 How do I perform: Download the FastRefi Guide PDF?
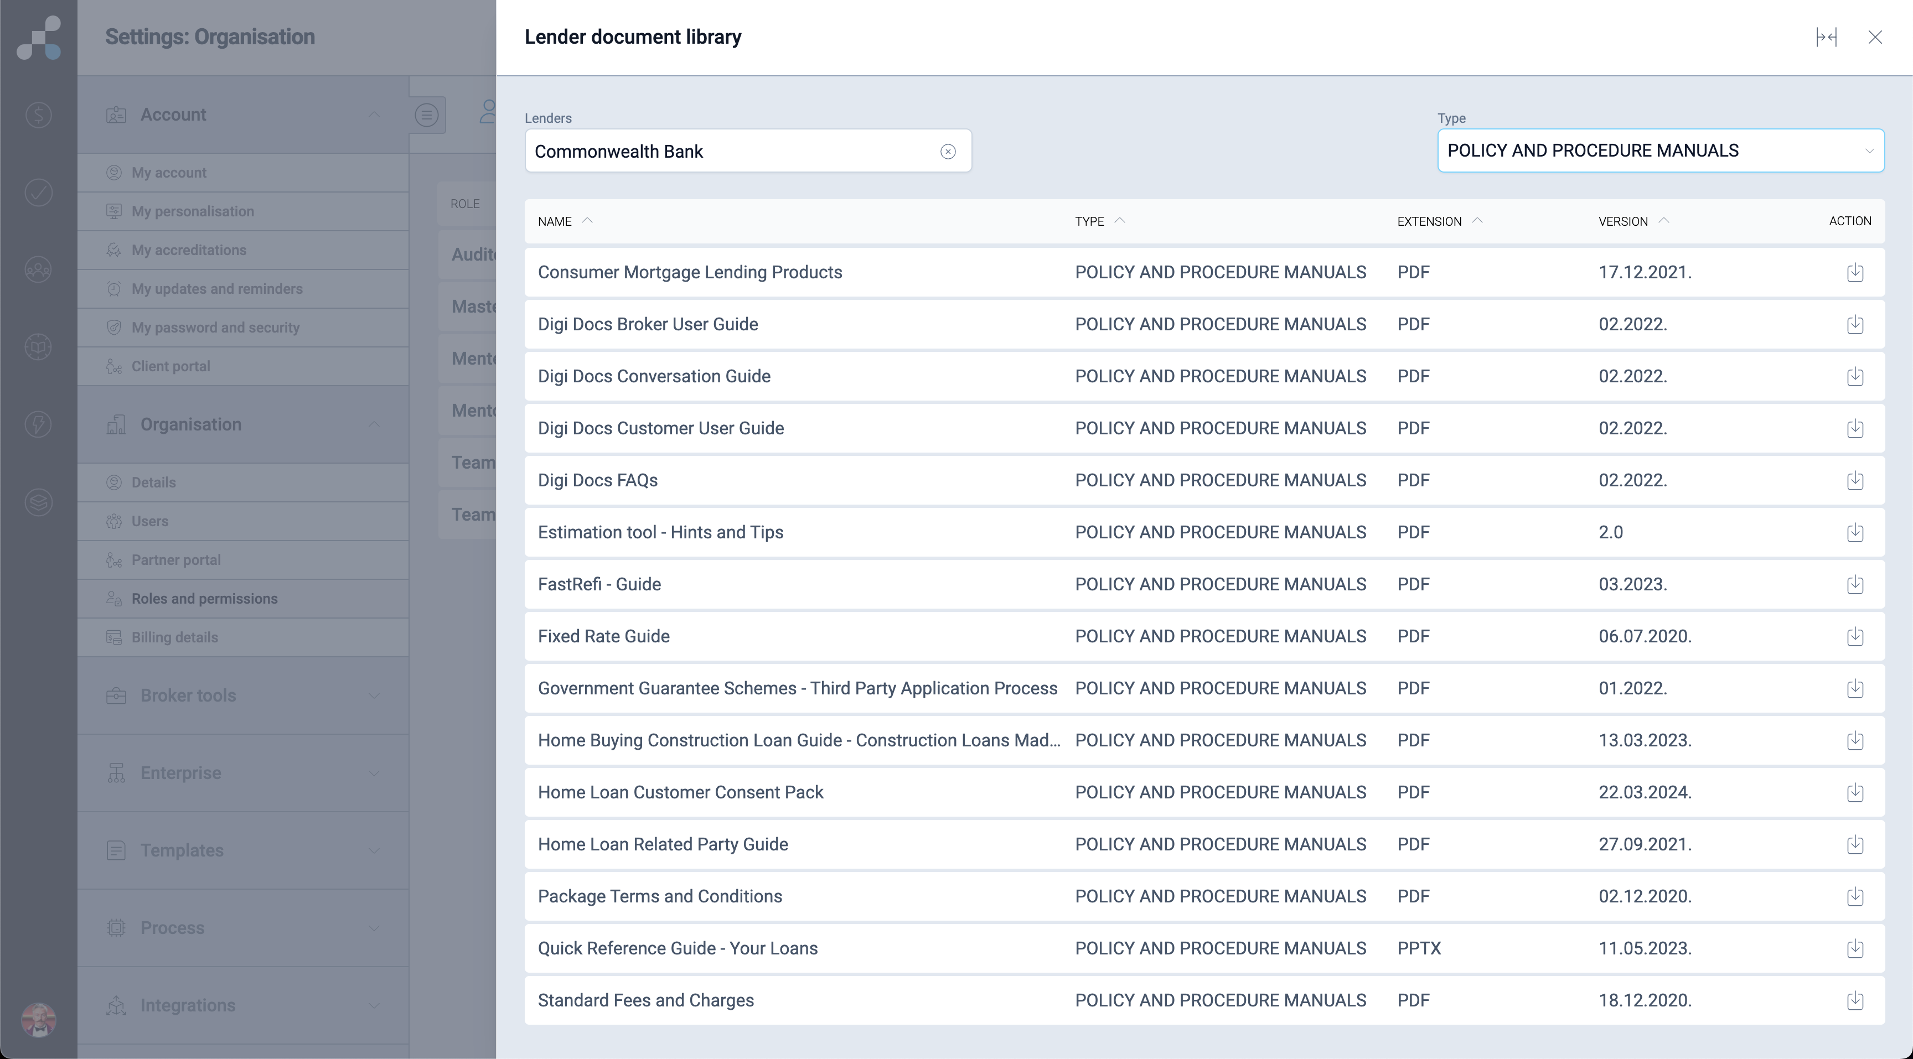click(x=1854, y=584)
